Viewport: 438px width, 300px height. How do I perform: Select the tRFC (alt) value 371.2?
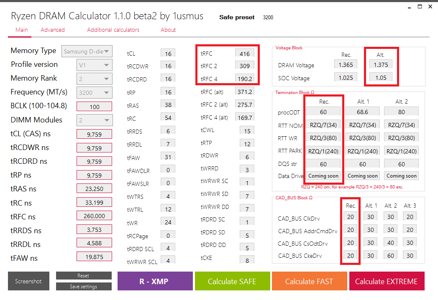244,92
